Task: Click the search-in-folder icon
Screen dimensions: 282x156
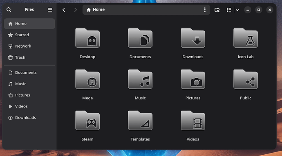Action: tap(217, 10)
